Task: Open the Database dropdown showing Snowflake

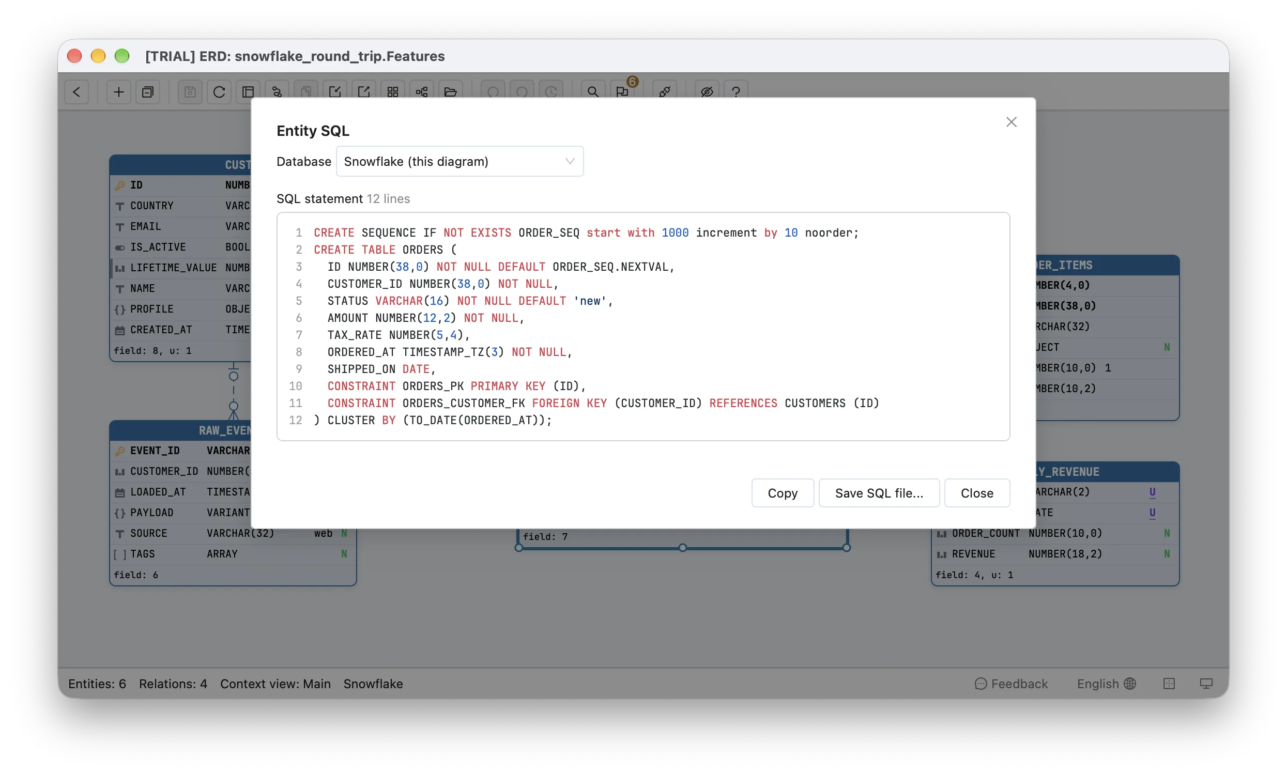Action: (x=459, y=161)
